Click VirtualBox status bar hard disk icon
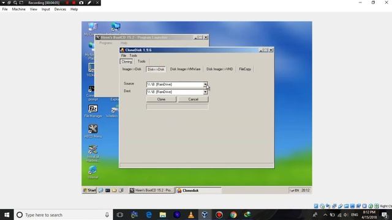This screenshot has height=220, width=392. click(316, 206)
